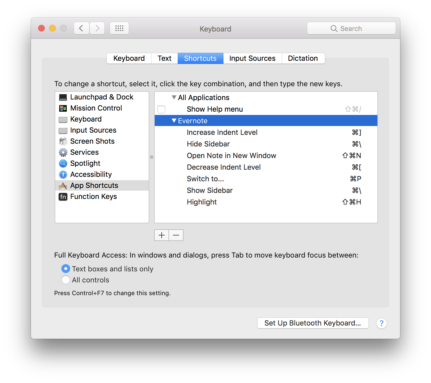Select the Show Sidebar shortcut row
Image resolution: width=431 pixels, height=383 pixels.
pyautogui.click(x=266, y=190)
